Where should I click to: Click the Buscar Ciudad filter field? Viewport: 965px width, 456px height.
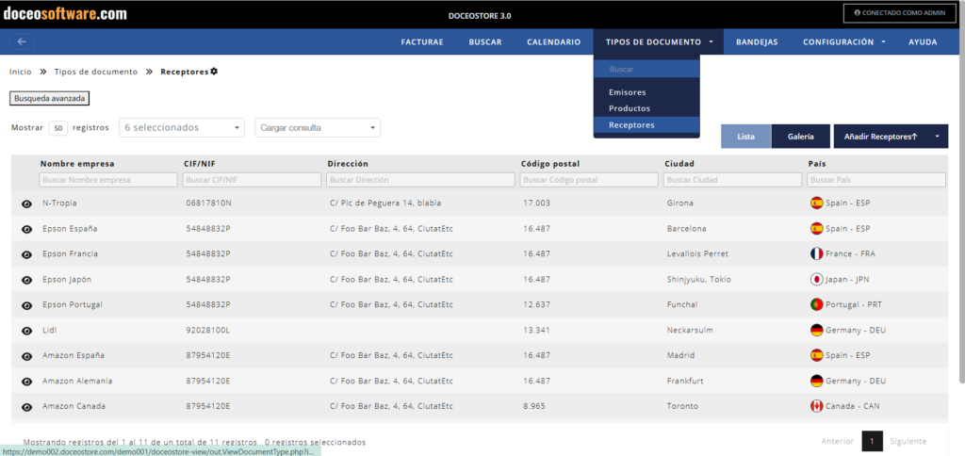[x=732, y=180]
